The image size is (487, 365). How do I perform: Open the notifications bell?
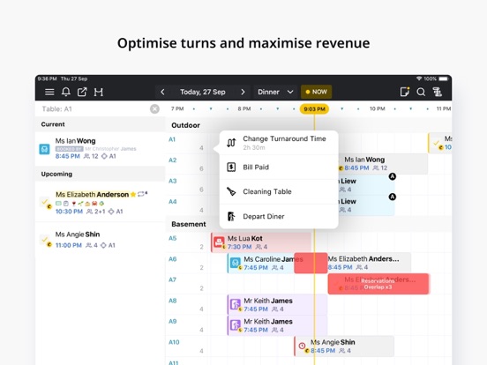click(66, 92)
